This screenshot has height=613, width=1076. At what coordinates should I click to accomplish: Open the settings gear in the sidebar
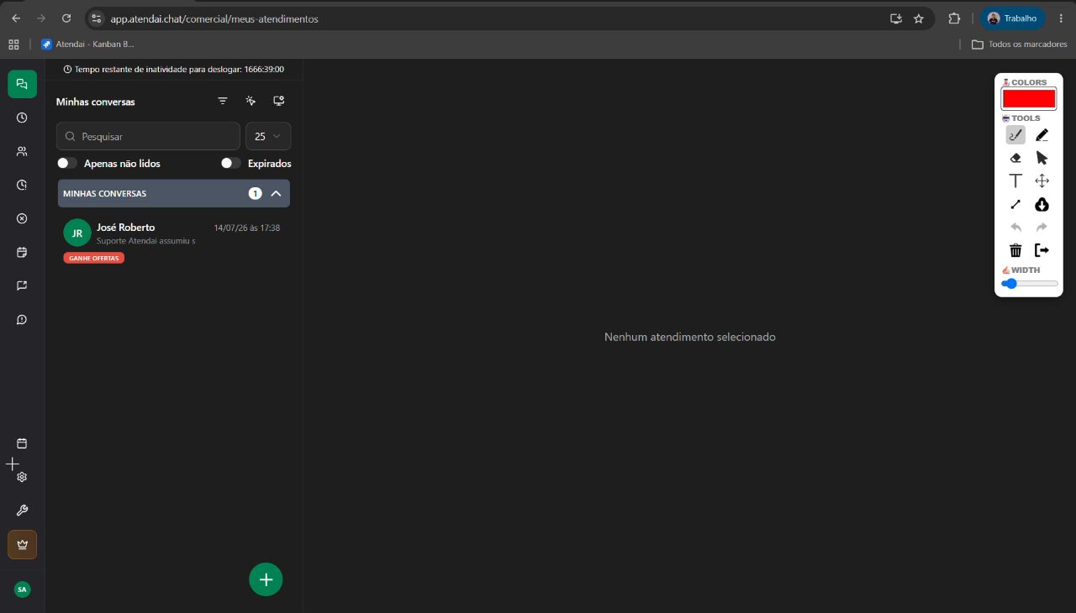pyautogui.click(x=22, y=477)
